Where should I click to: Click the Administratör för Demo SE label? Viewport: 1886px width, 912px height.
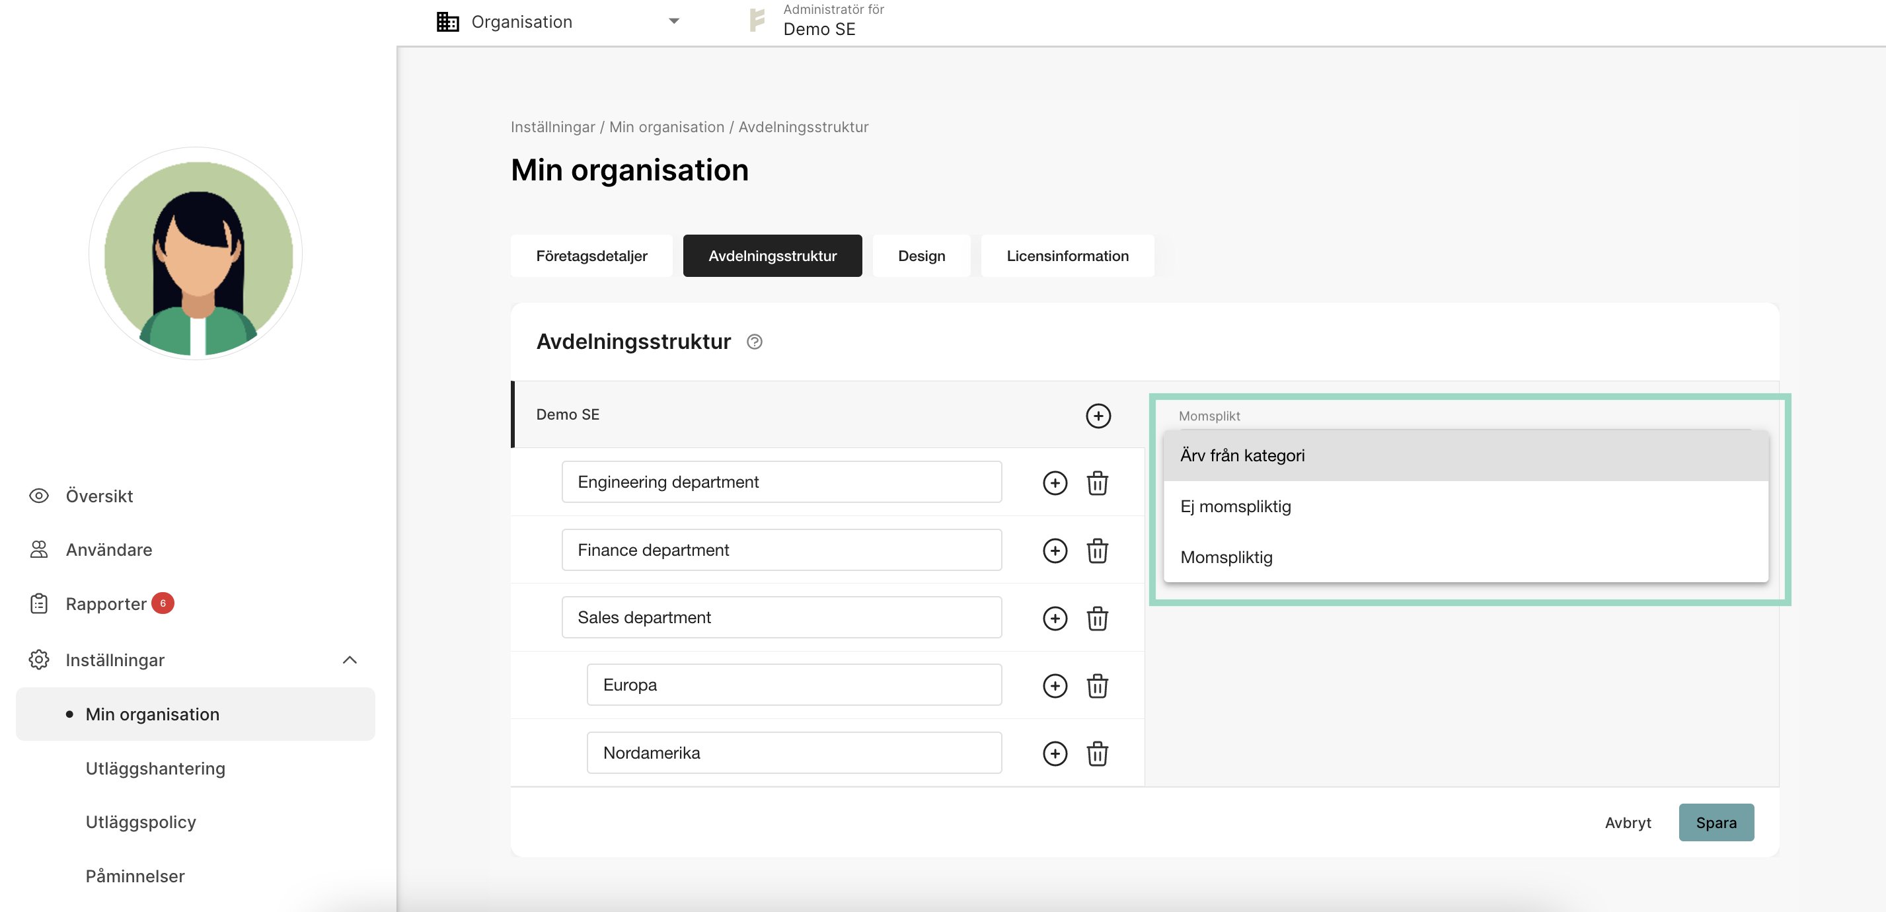point(833,20)
